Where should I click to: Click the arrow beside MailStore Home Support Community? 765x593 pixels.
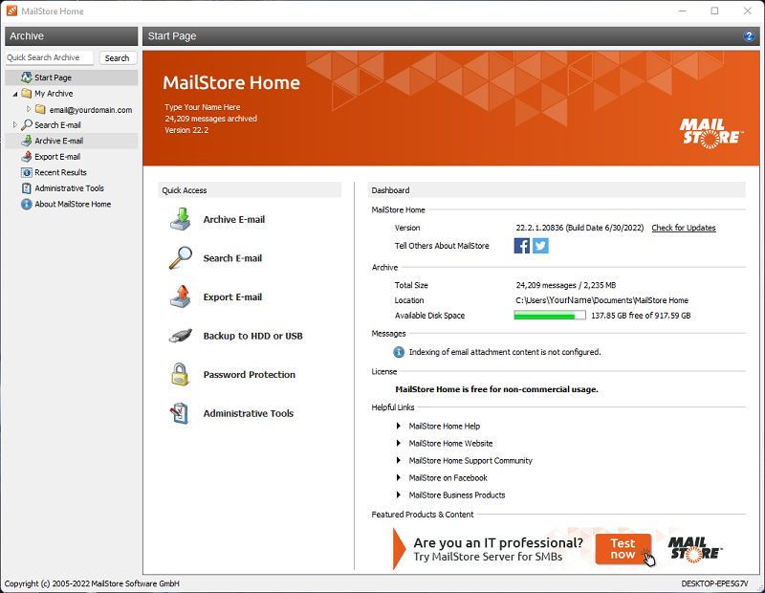click(399, 460)
